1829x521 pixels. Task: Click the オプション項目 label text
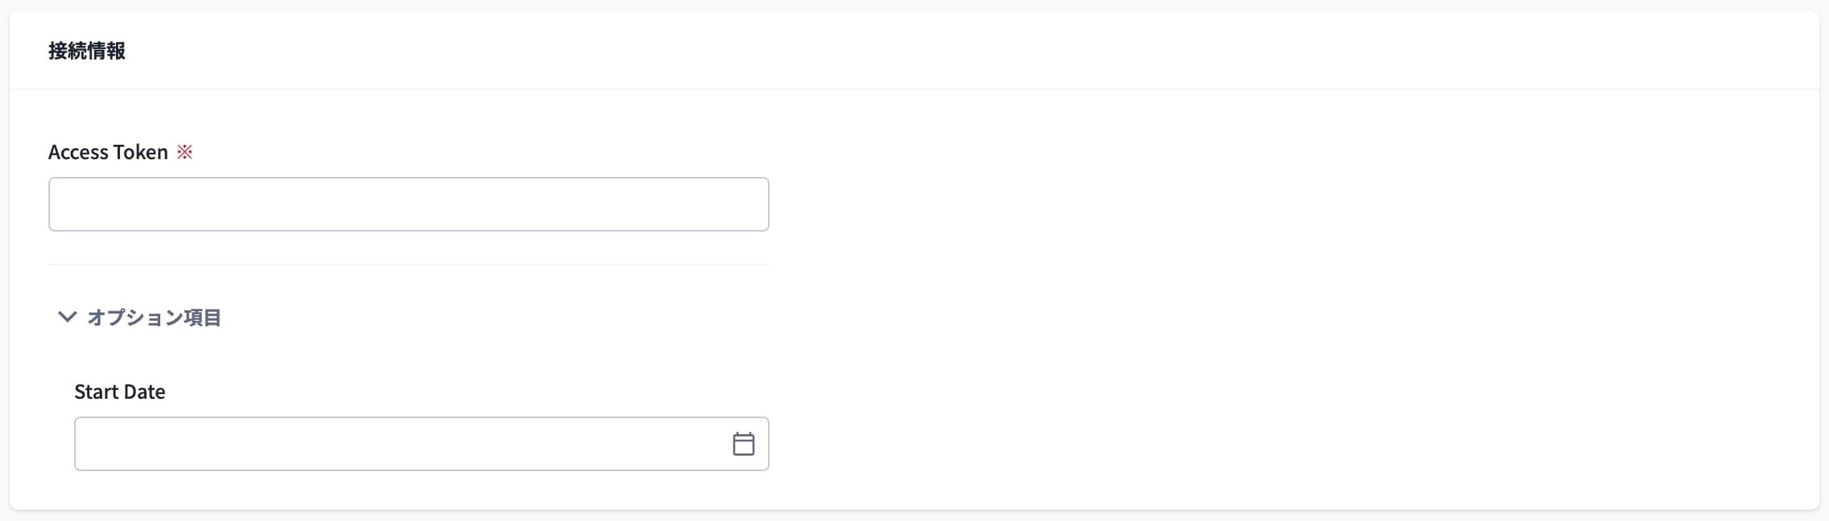coord(154,318)
